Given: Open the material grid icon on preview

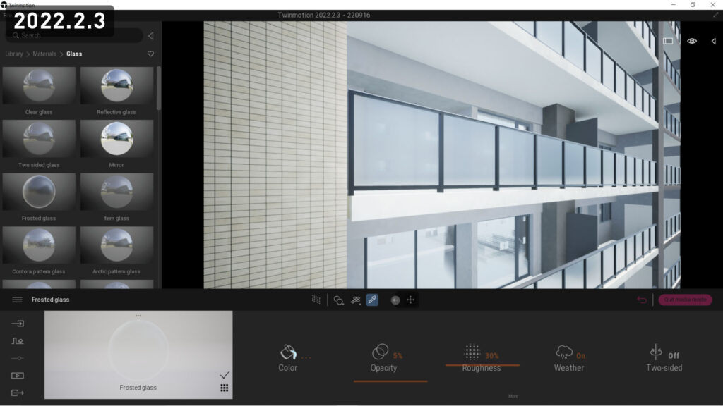Looking at the screenshot, I should 224,388.
